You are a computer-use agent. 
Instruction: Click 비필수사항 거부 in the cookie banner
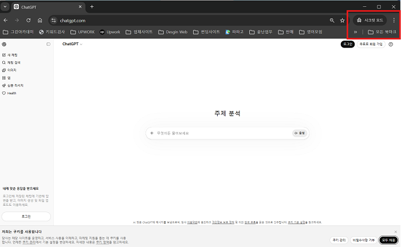[363, 240]
